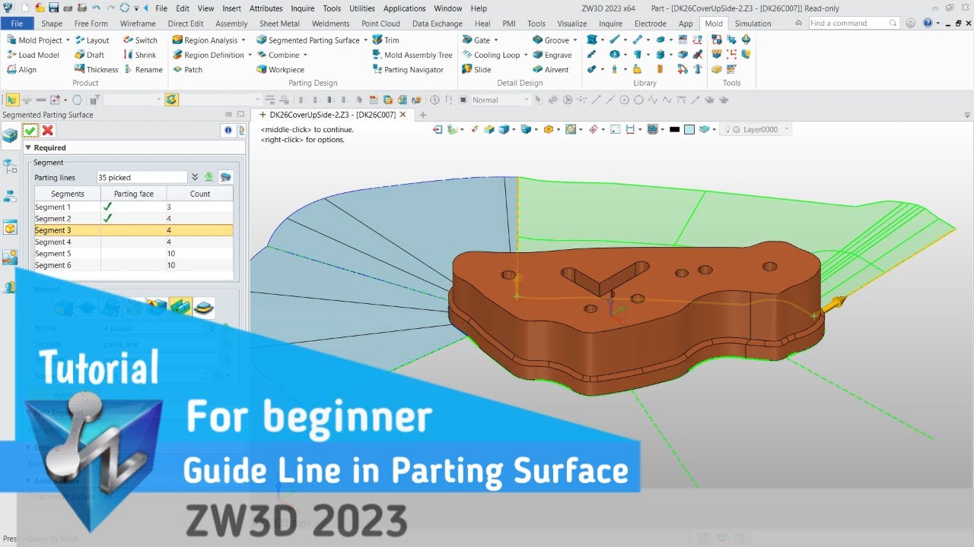This screenshot has width=974, height=547.
Task: Expand the Parting lines double chevron
Action: (195, 177)
